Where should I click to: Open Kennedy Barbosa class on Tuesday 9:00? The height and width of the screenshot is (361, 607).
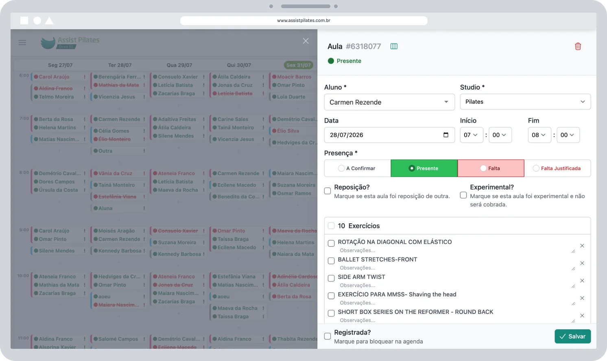[120, 251]
